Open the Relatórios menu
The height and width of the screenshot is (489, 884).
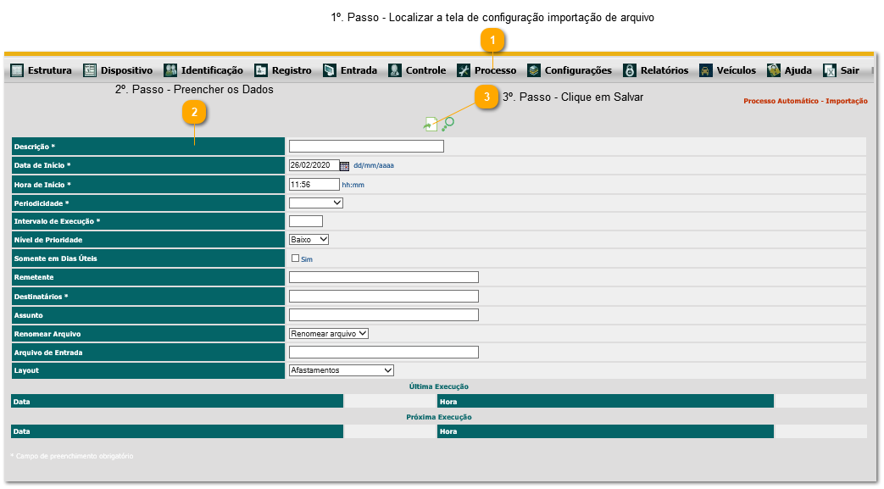[x=664, y=70]
